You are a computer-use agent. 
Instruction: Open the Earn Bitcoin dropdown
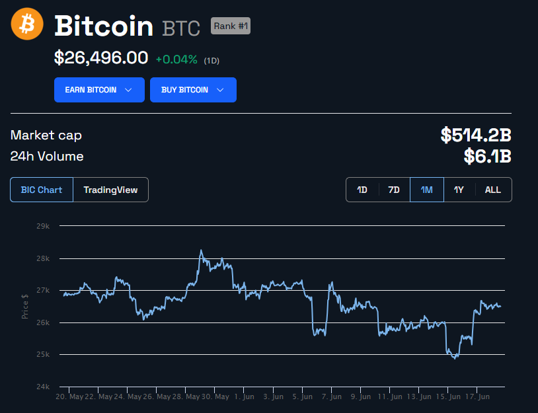99,90
